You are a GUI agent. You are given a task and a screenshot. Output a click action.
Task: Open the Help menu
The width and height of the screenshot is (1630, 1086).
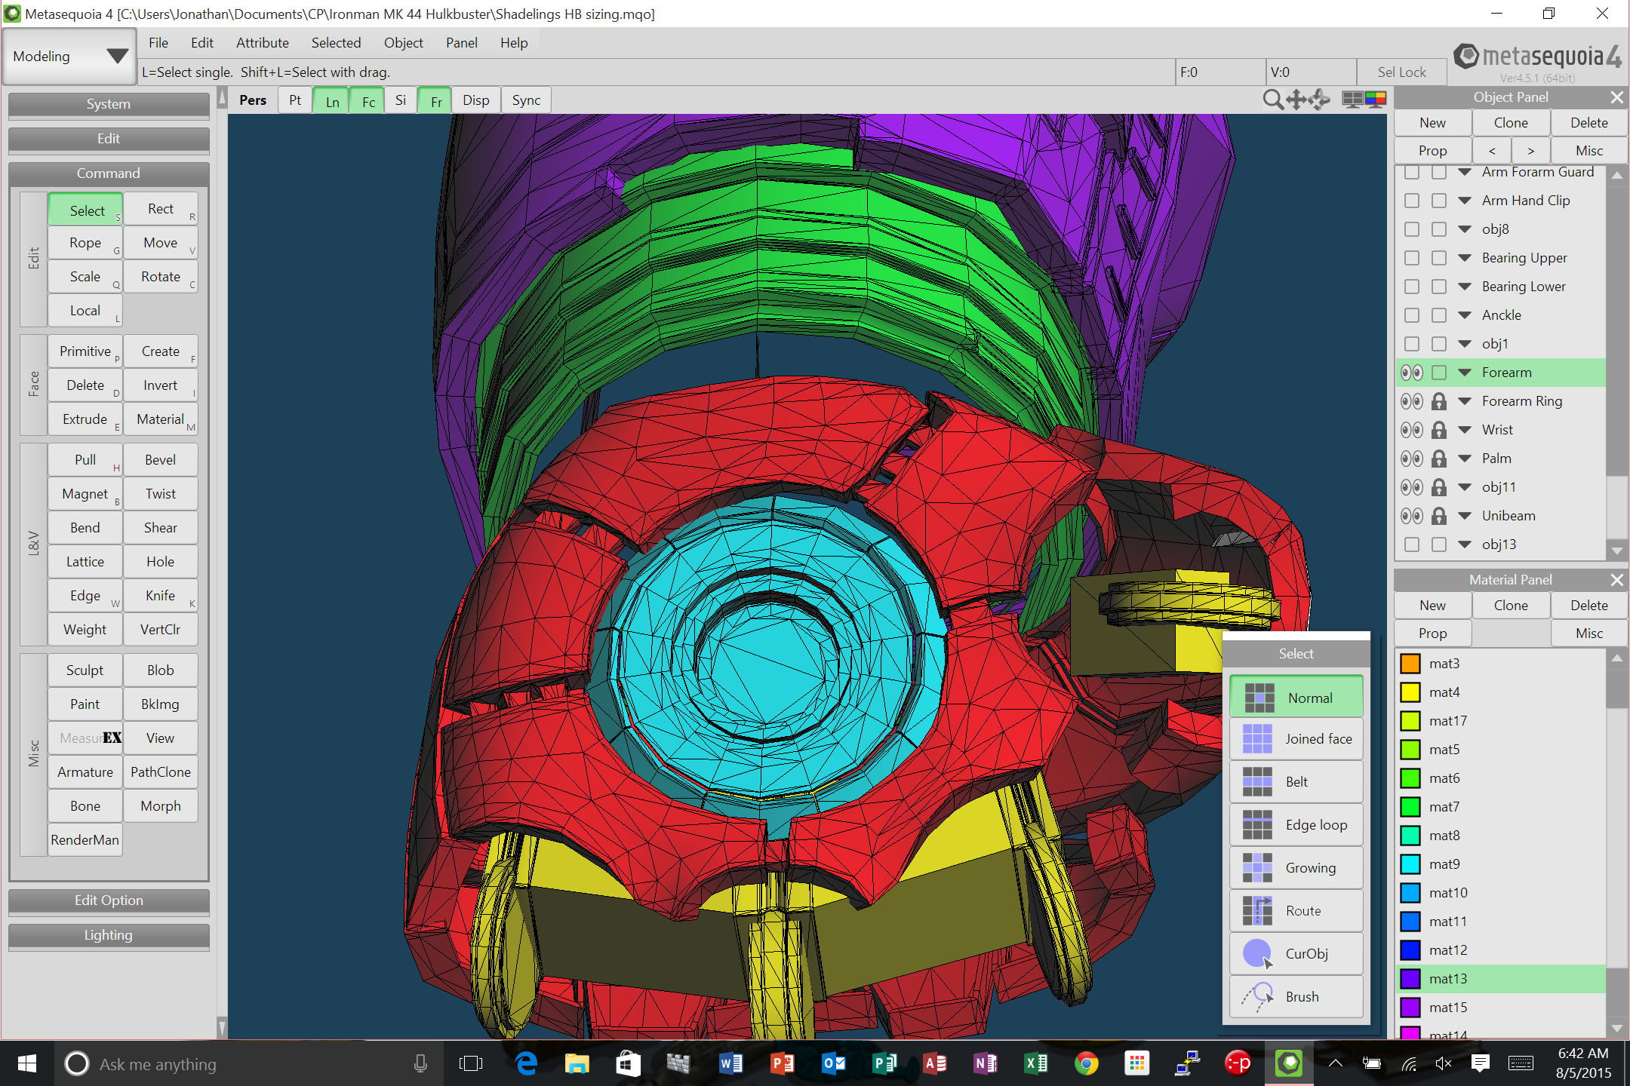[x=514, y=43]
